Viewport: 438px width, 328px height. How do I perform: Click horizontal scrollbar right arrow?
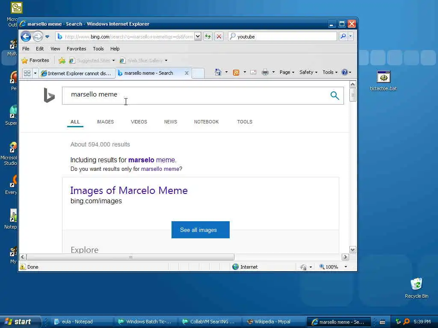click(345, 257)
